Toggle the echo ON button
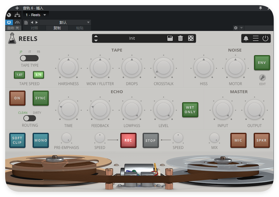Viewport: 279px width, 197px height. 17,98
